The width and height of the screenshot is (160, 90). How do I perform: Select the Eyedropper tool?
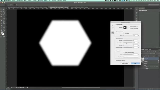[x=4, y=14]
